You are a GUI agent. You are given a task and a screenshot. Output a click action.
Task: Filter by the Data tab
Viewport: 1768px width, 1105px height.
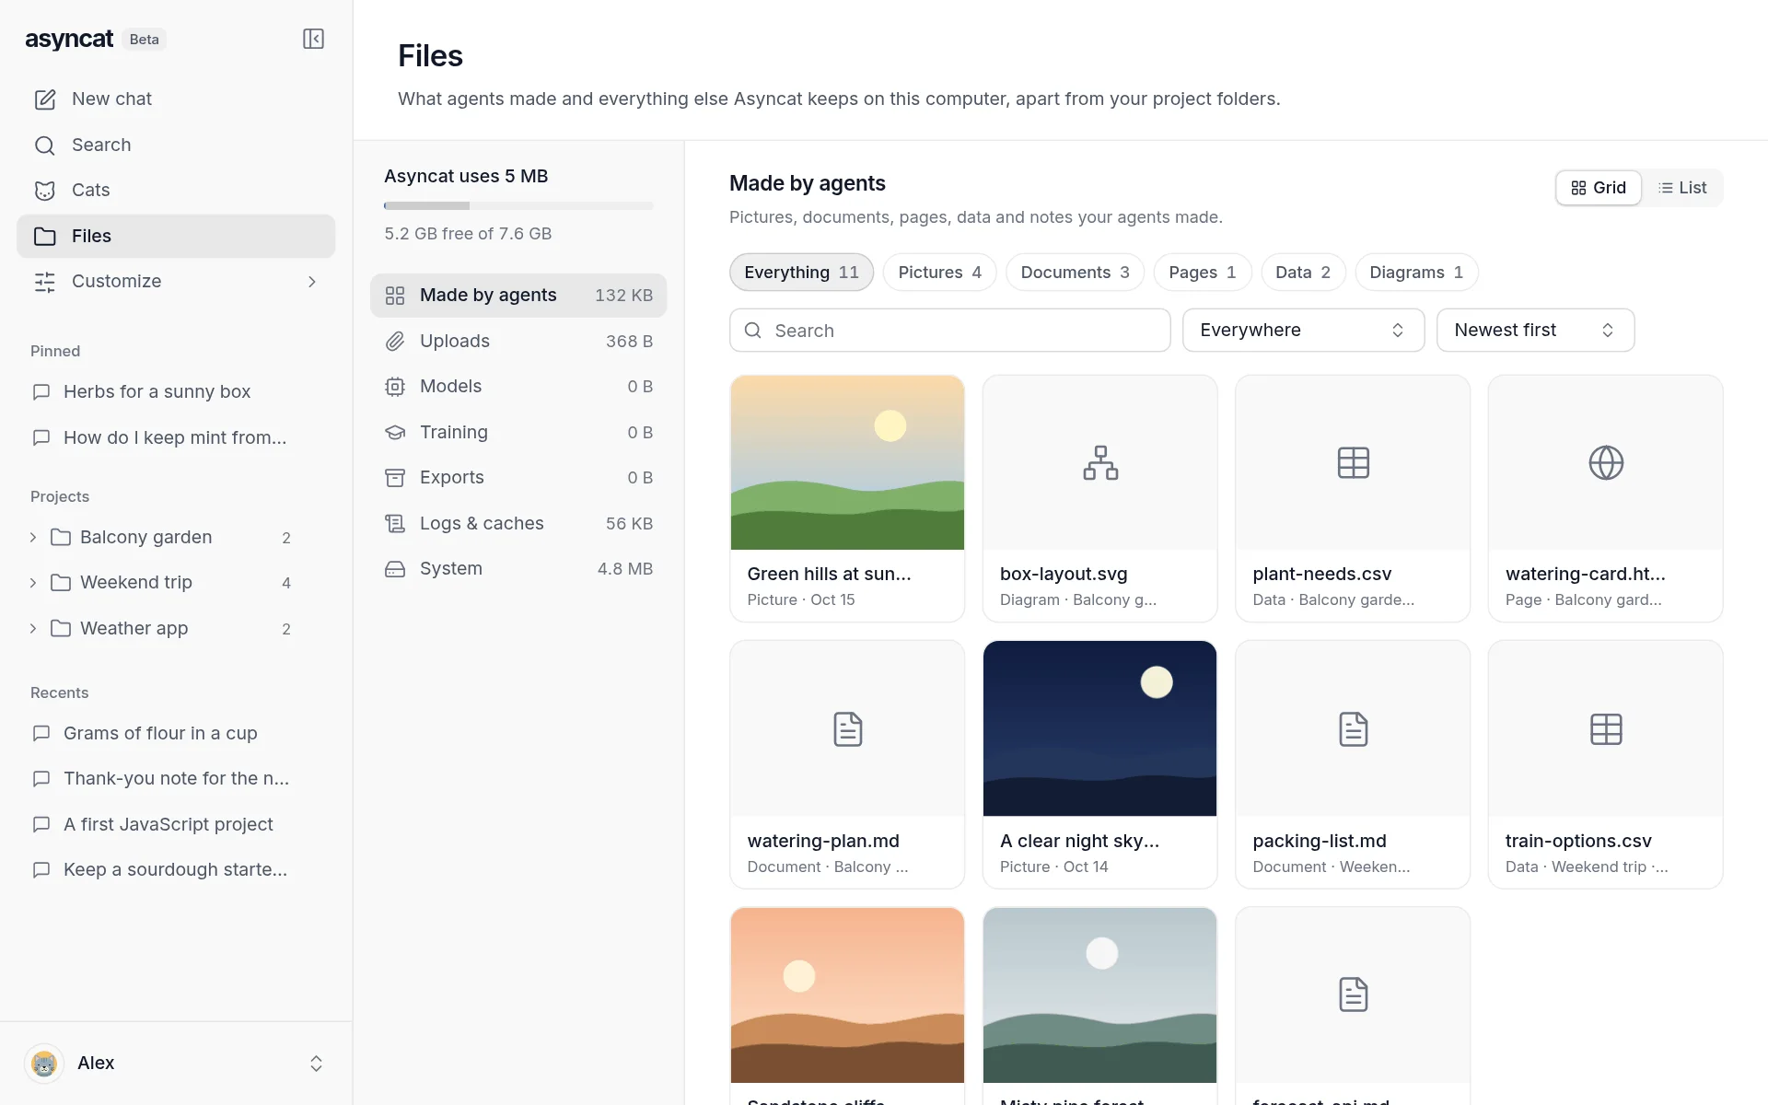pyautogui.click(x=1302, y=273)
